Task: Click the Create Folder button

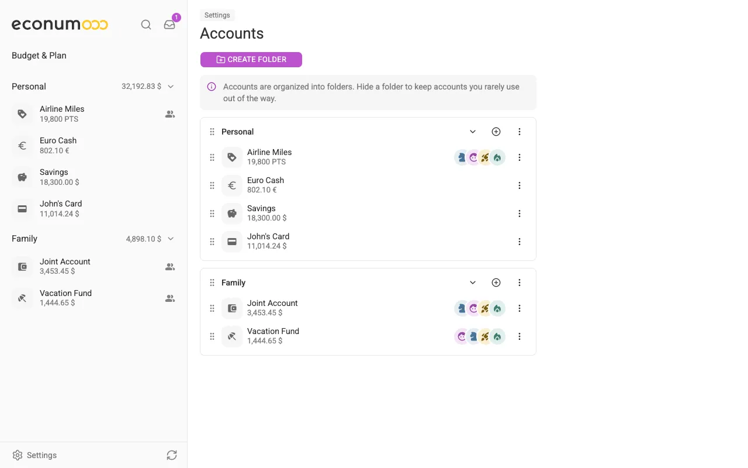Action: coord(251,60)
